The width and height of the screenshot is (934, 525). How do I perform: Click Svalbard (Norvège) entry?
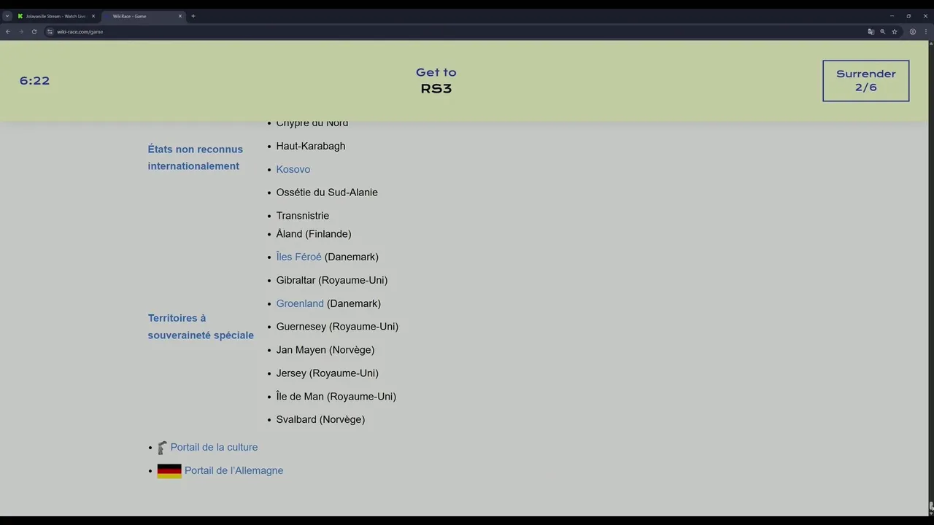click(x=320, y=420)
